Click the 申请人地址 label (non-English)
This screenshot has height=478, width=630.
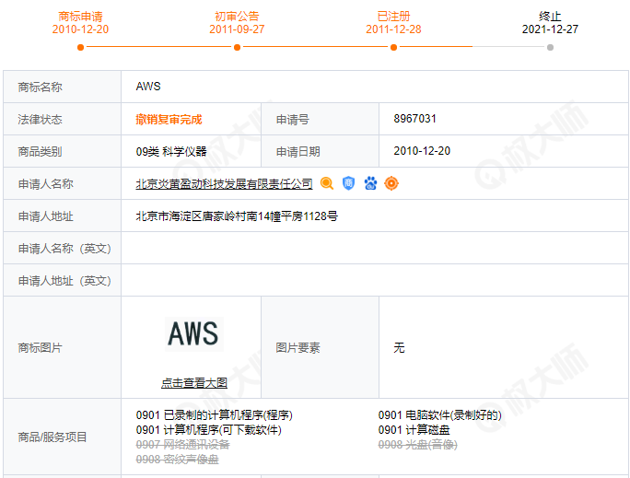(46, 216)
